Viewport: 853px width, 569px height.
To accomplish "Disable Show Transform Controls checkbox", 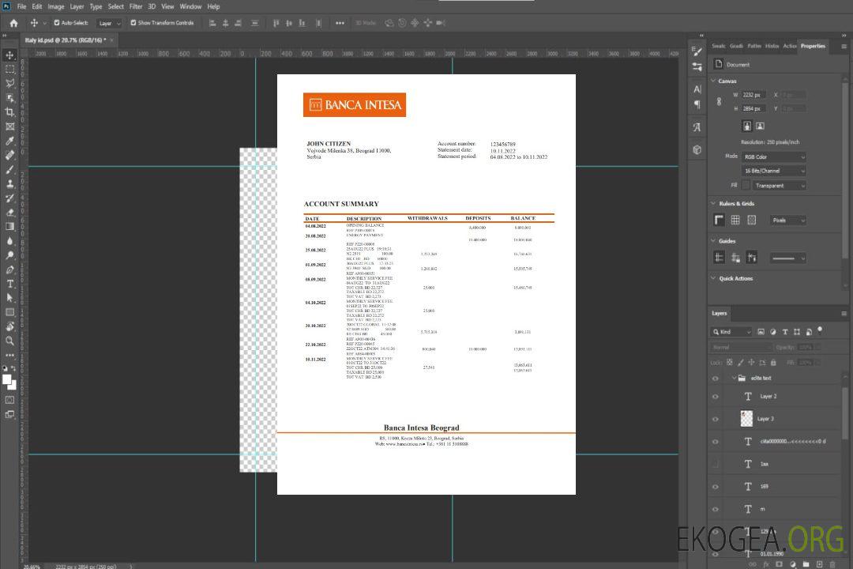I will [133, 23].
